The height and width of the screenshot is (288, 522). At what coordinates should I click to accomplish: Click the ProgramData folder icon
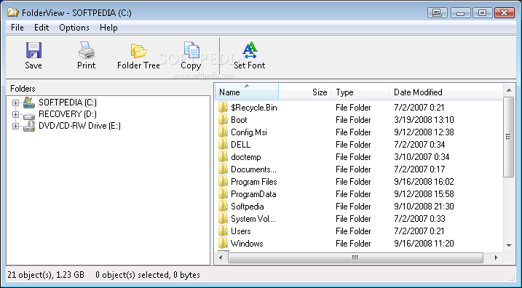coord(223,194)
